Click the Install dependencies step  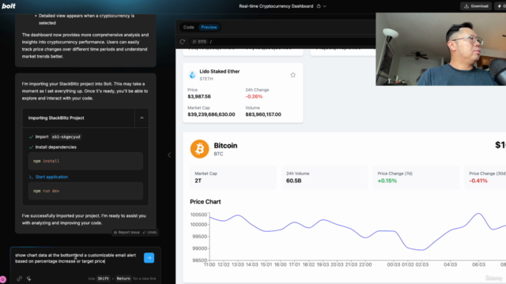53,148
